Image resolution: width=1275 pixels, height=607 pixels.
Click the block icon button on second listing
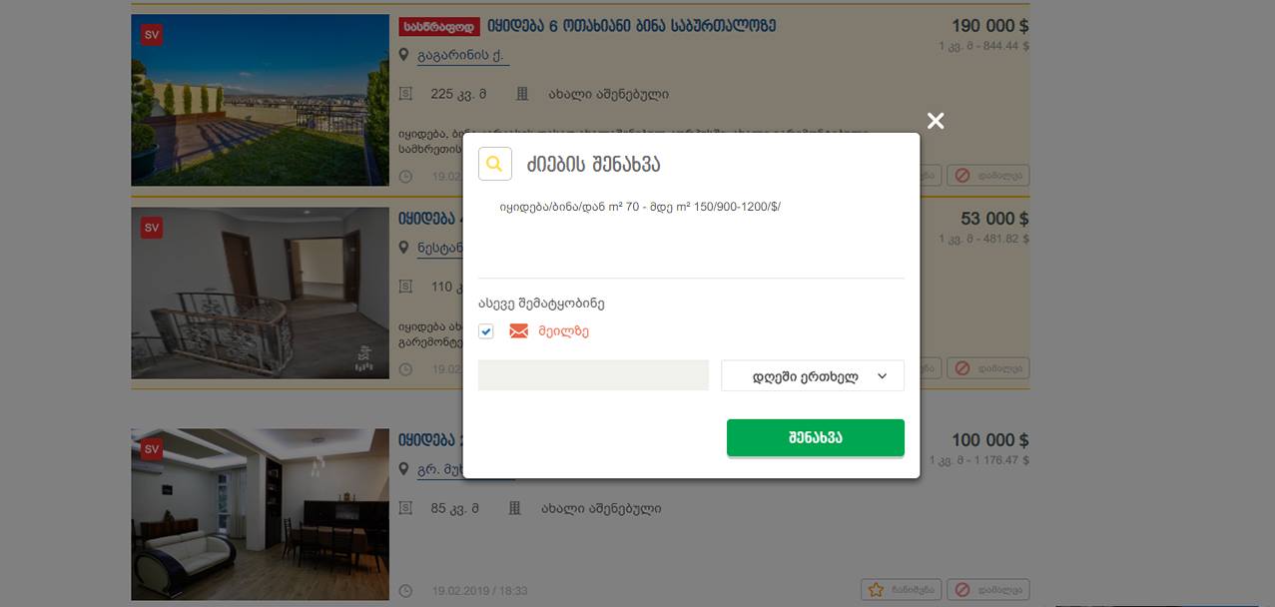[987, 368]
